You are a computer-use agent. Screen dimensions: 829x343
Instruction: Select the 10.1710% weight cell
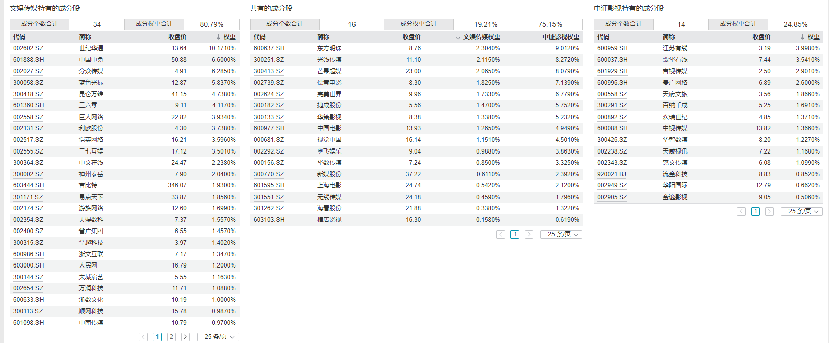[x=222, y=48]
